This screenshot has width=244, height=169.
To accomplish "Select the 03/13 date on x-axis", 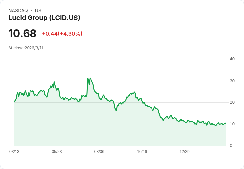I will pyautogui.click(x=14, y=152).
